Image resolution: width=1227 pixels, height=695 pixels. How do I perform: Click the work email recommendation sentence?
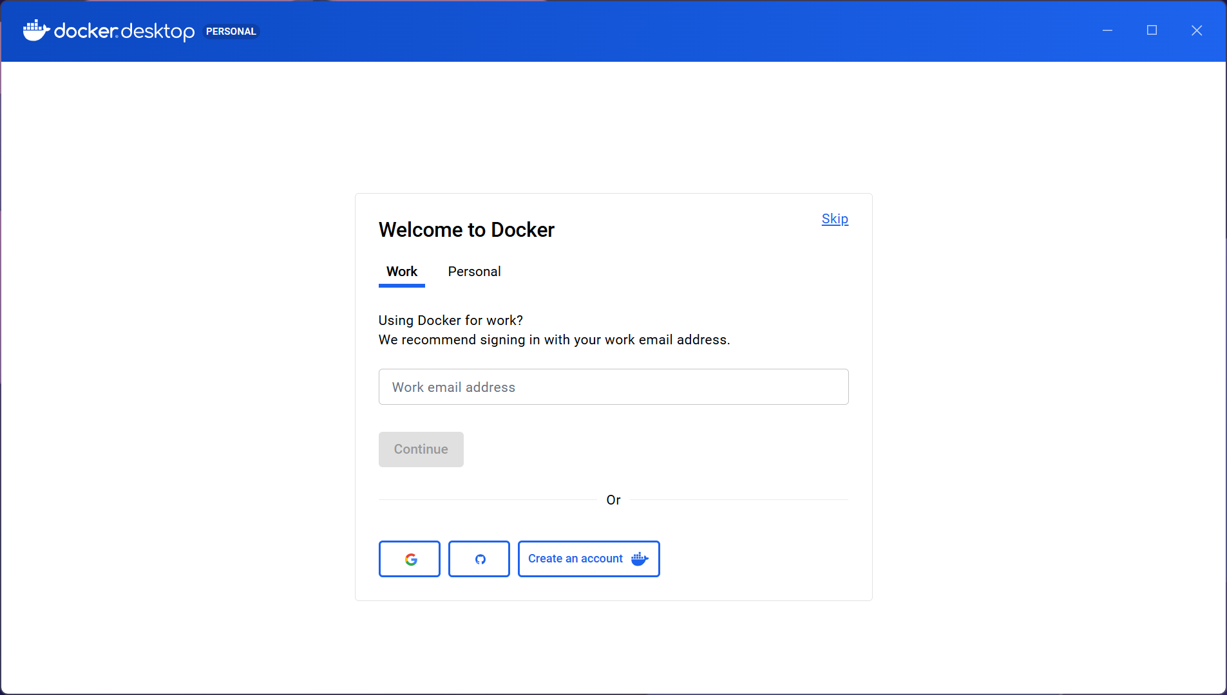pyautogui.click(x=554, y=340)
